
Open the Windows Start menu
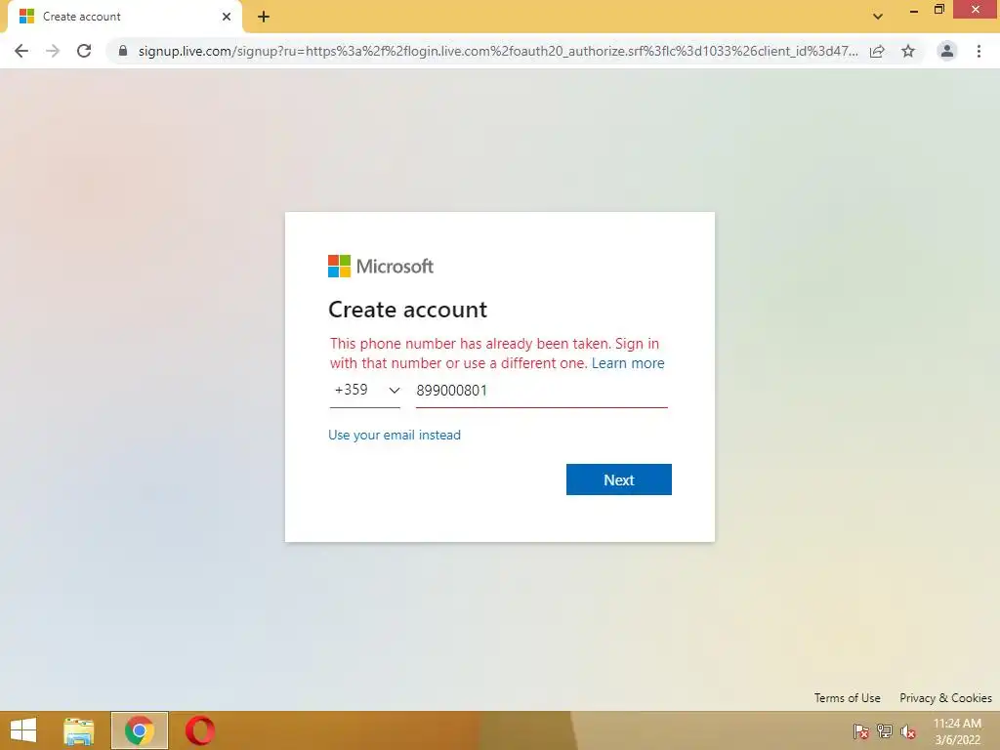(x=23, y=730)
